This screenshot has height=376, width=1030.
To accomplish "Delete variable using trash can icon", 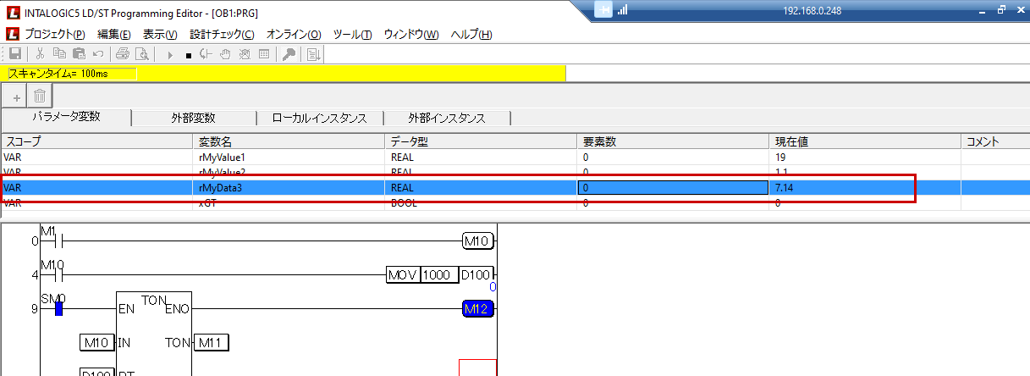I will 40,96.
